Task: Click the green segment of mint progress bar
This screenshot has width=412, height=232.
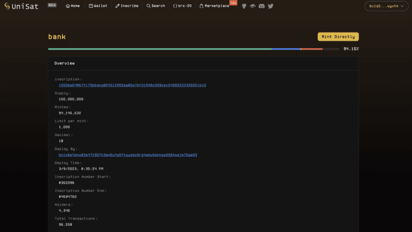Action: (160, 49)
